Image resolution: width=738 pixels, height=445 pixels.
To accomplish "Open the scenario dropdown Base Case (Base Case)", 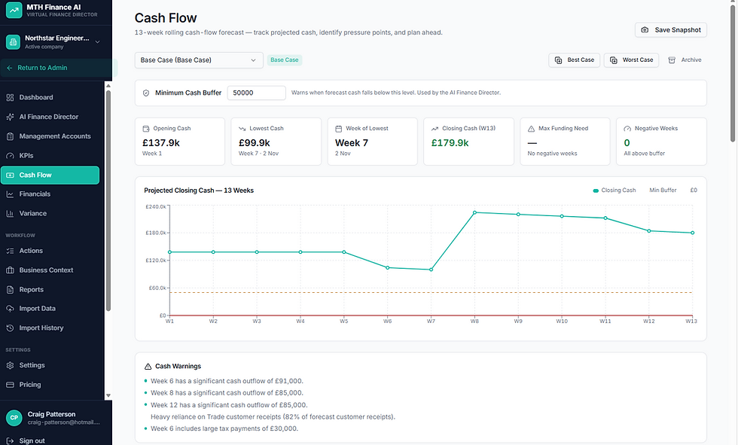I will tap(199, 60).
